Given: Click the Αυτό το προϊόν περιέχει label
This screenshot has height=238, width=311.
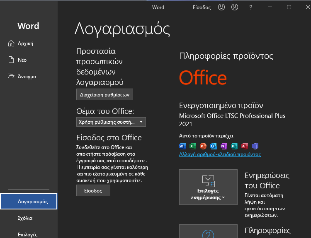Looking at the screenshot, I should click(x=206, y=136).
